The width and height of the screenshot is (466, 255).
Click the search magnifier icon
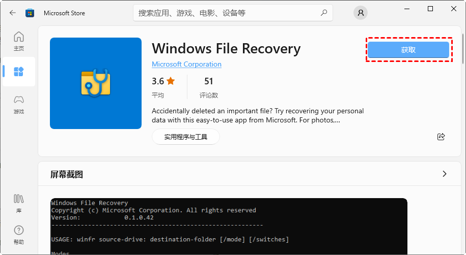(x=323, y=13)
